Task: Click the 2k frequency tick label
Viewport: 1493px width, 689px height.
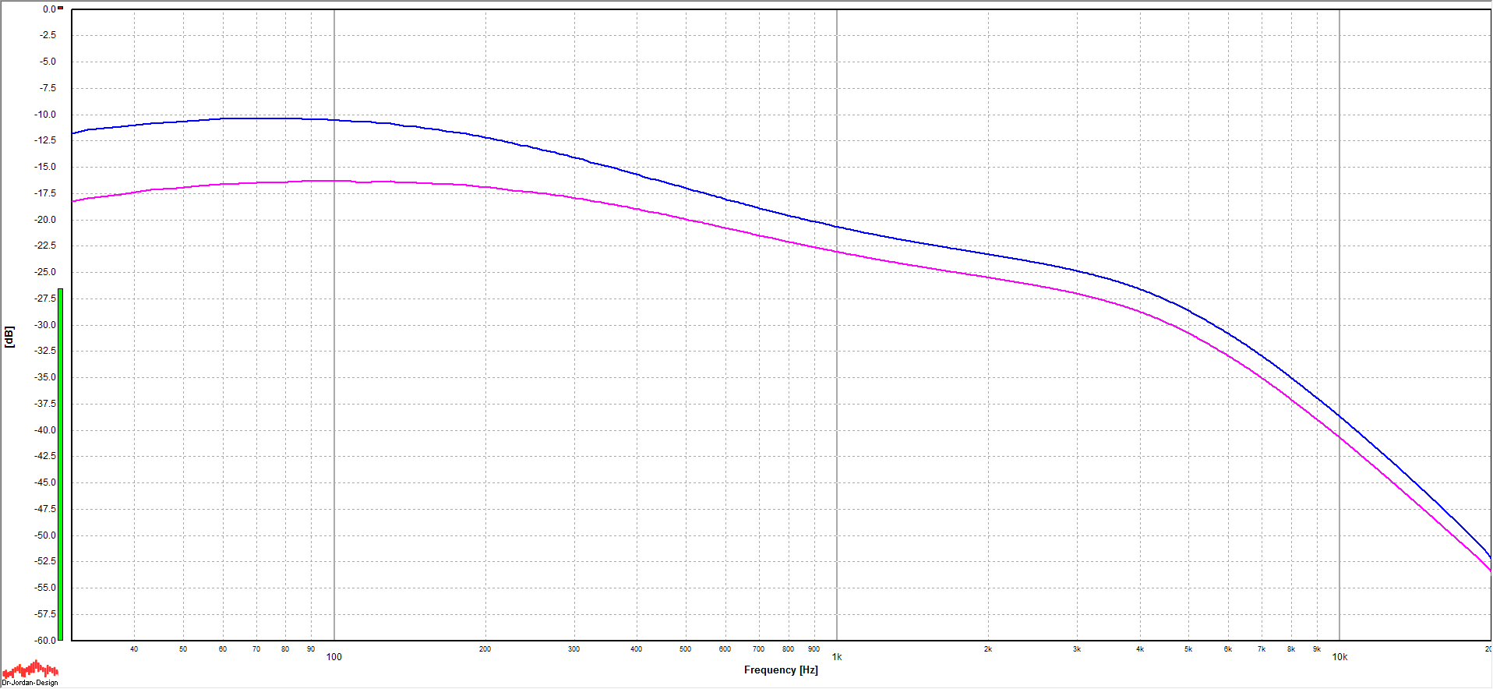Action: (x=988, y=649)
